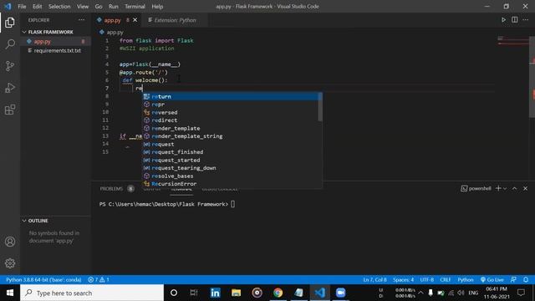
Task: Run Python file with play icon
Action: tap(503, 20)
